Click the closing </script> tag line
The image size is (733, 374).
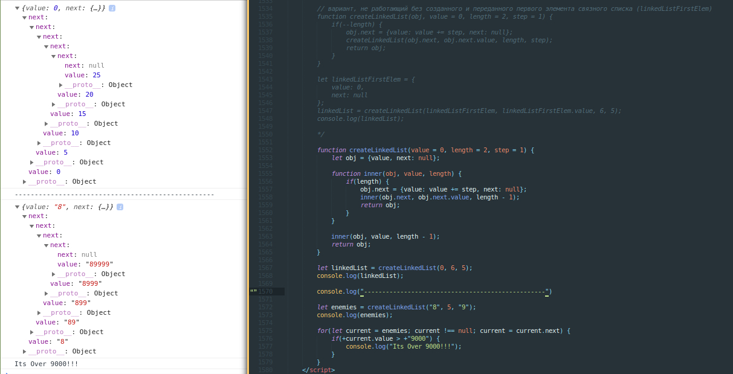(x=318, y=370)
